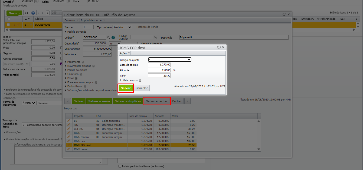Open the Ações menu in ICMS FCP dest
This screenshot has width=363, height=170.
pyautogui.click(x=125, y=53)
